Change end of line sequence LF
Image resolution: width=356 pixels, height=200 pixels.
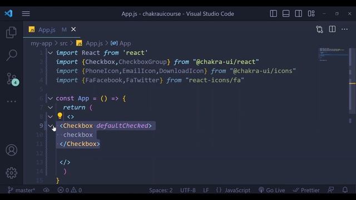tap(206, 190)
